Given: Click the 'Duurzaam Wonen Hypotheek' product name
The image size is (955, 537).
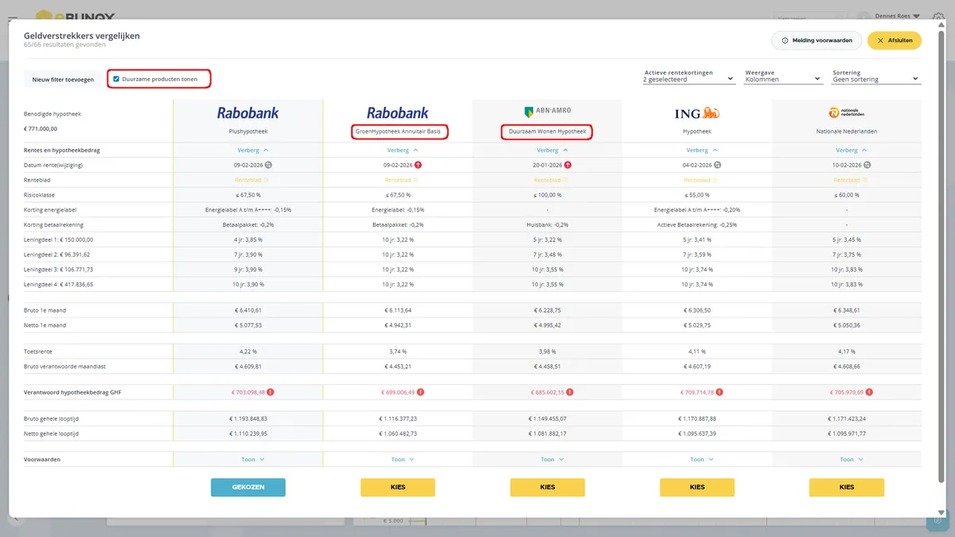Looking at the screenshot, I should [x=548, y=132].
